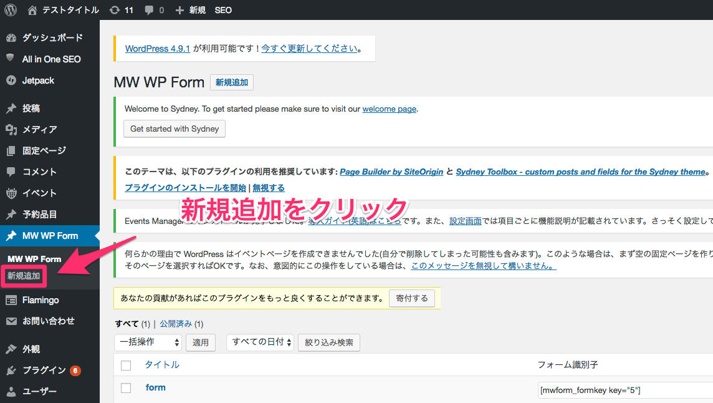Open Page Builder by SiteOrigin link
Image resolution: width=713 pixels, height=403 pixels.
[391, 172]
